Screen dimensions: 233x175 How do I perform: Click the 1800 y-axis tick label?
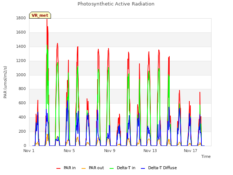[x=21, y=18]
